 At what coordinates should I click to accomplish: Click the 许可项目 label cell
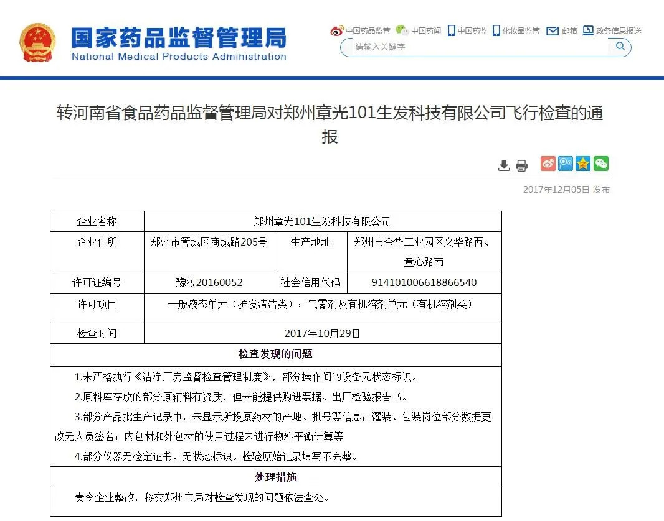click(97, 308)
